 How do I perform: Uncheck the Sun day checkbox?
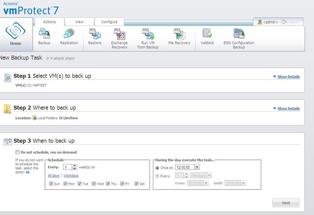51,183
